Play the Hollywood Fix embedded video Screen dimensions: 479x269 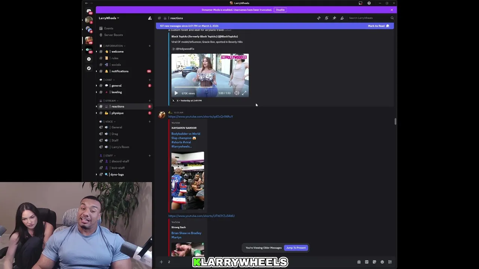coord(176,93)
